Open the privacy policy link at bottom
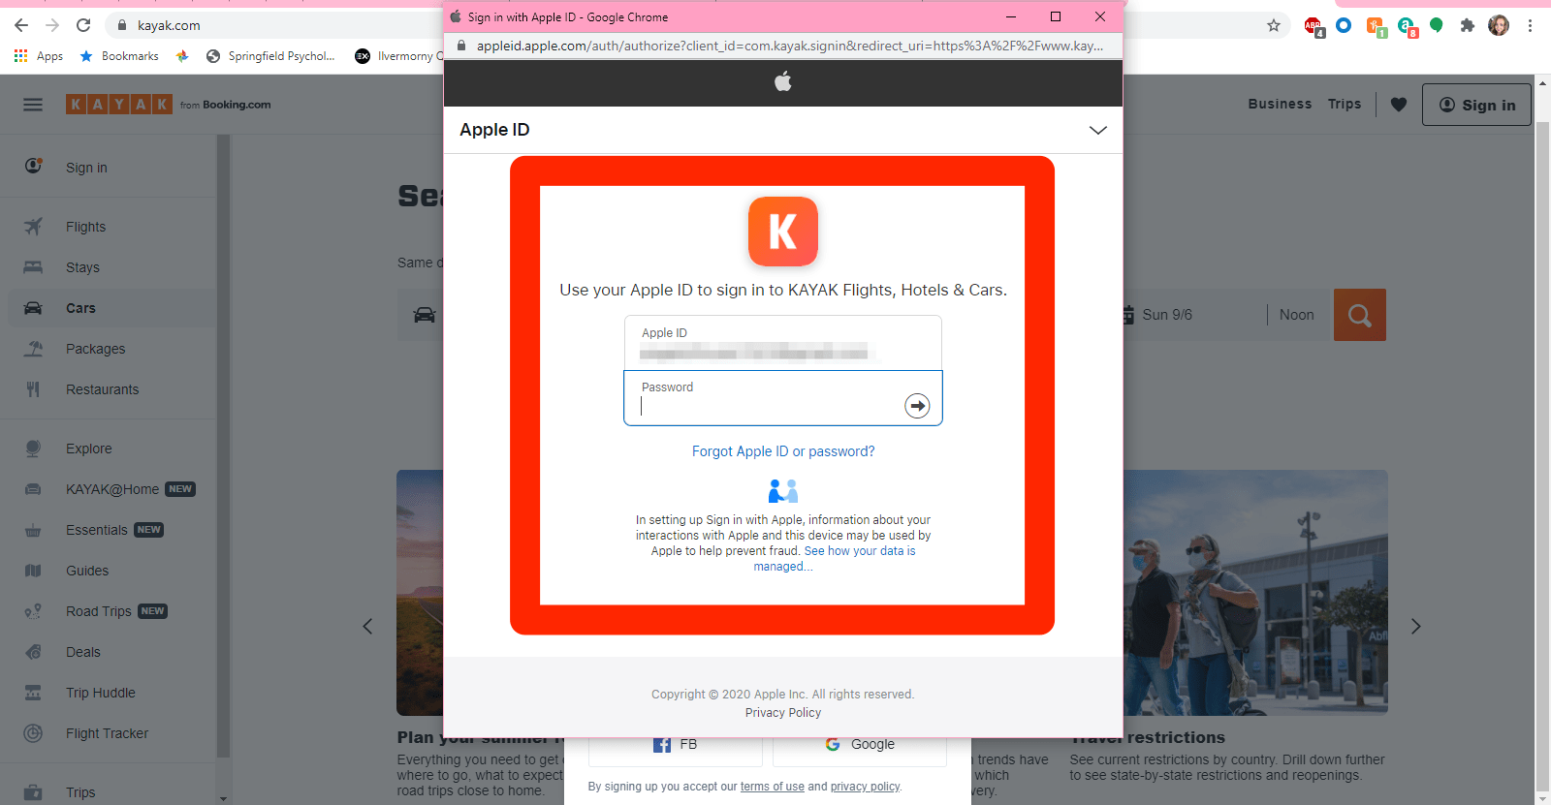Screen dimensions: 1551x805 click(865, 787)
